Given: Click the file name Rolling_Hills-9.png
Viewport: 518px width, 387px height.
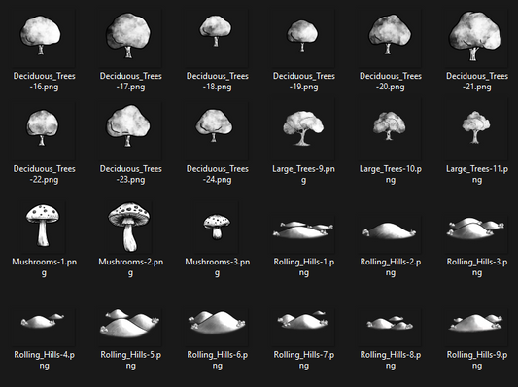Looking at the screenshot, I should tap(477, 360).
